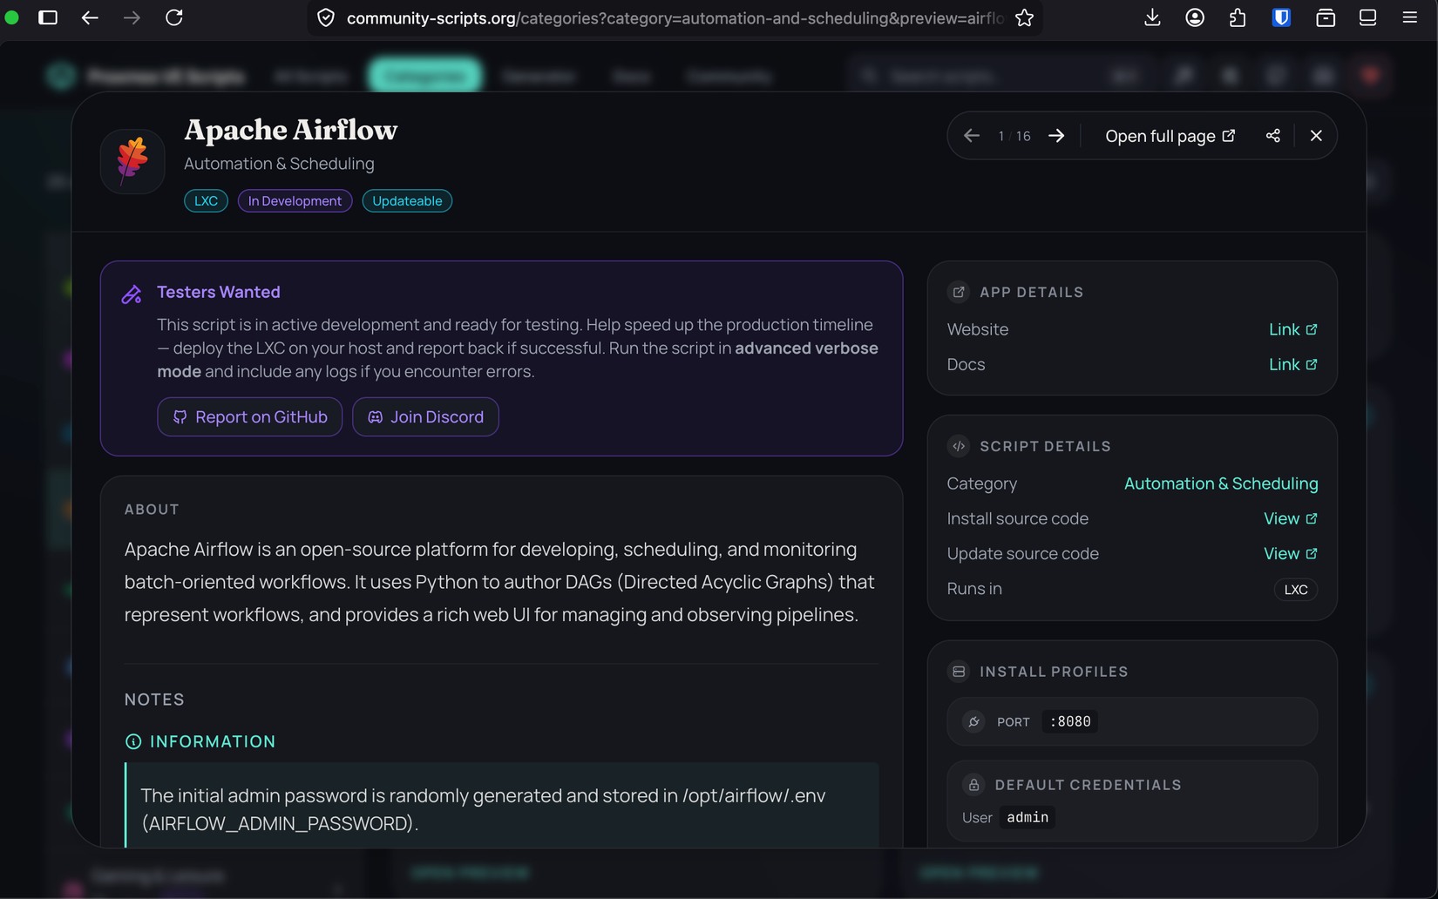
Task: Open the browser hamburger menu
Action: coord(1409,17)
